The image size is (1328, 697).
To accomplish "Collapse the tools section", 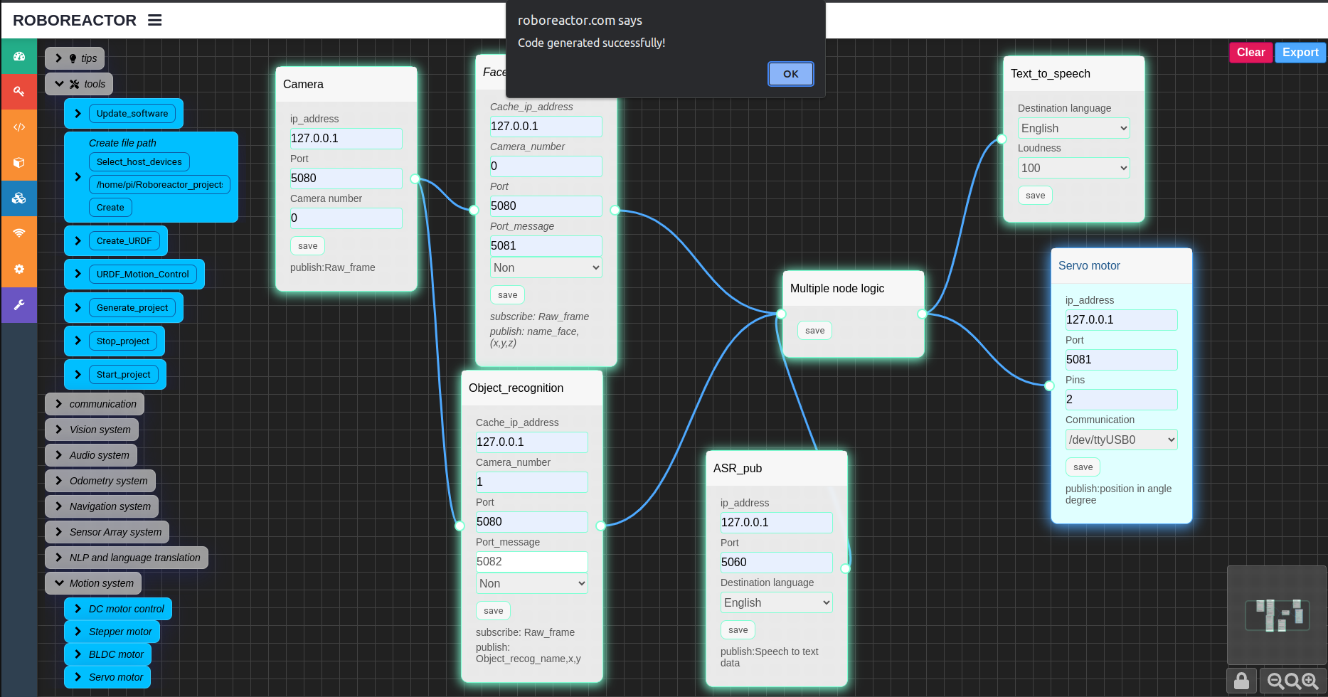I will pyautogui.click(x=79, y=84).
